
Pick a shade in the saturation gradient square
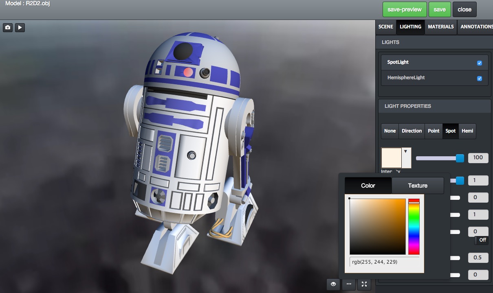click(378, 227)
